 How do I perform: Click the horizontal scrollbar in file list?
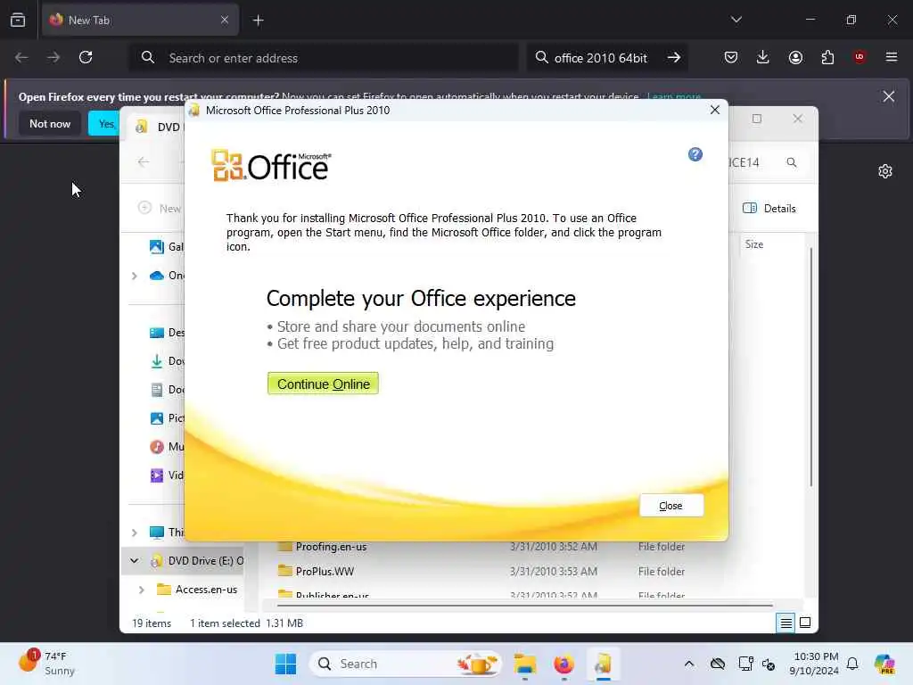coord(524,606)
